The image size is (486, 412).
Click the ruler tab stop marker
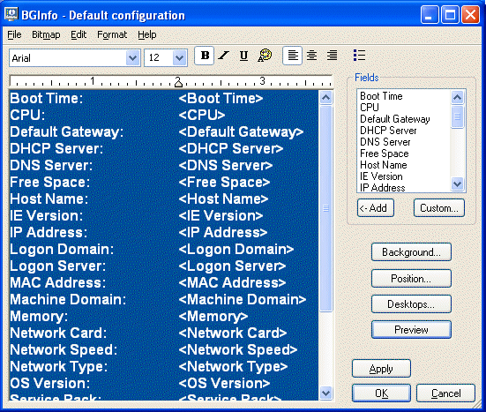pyautogui.click(x=178, y=83)
